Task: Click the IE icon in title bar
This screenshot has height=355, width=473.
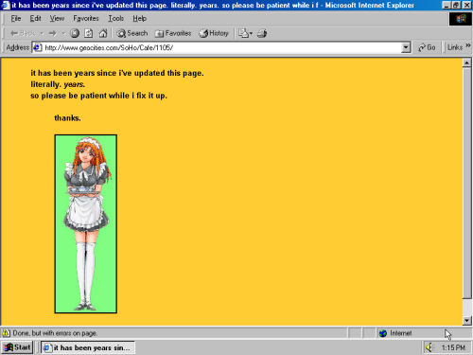Action: 6,5
